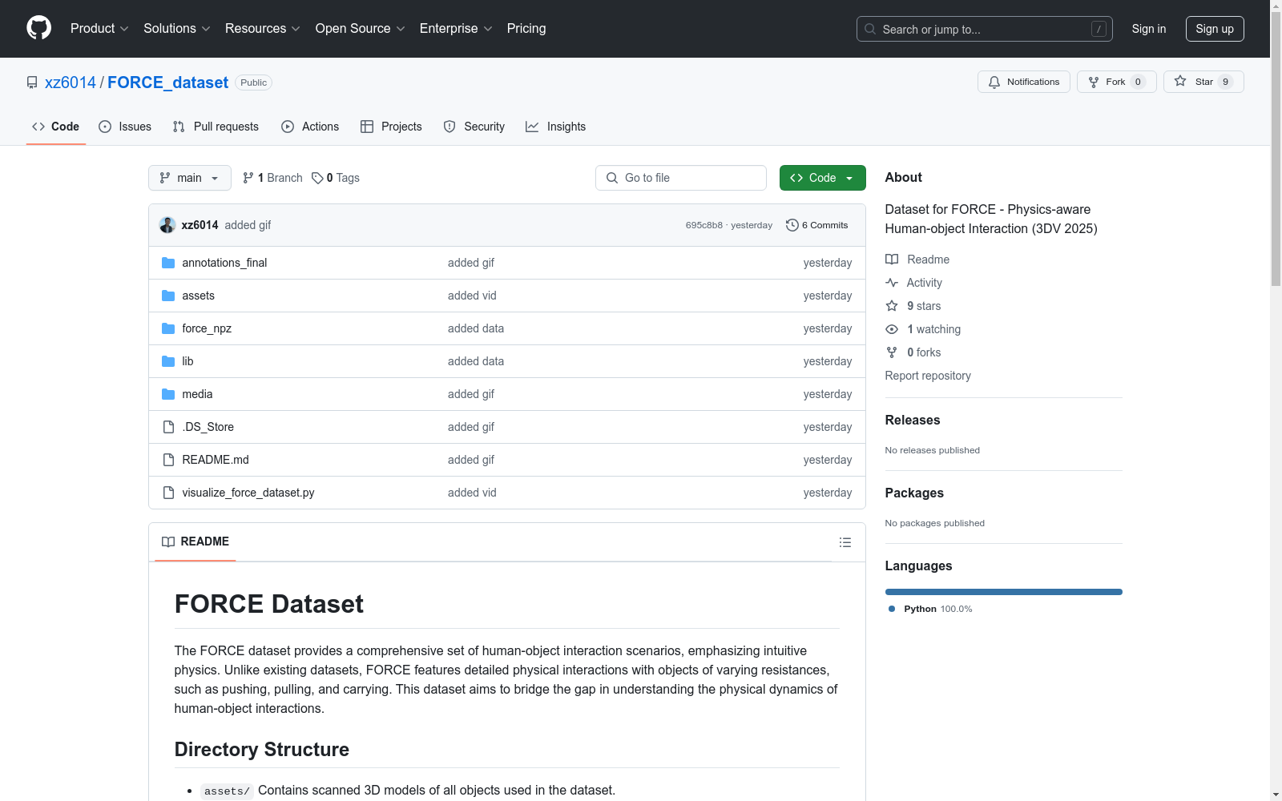1282x801 pixels.
Task: Click the visualize_force_dataset.py file icon
Action: [168, 493]
